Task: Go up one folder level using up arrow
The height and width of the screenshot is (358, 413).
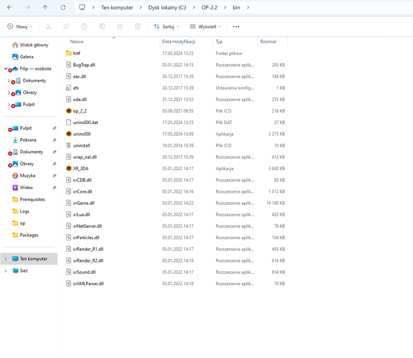Action: tap(45, 7)
